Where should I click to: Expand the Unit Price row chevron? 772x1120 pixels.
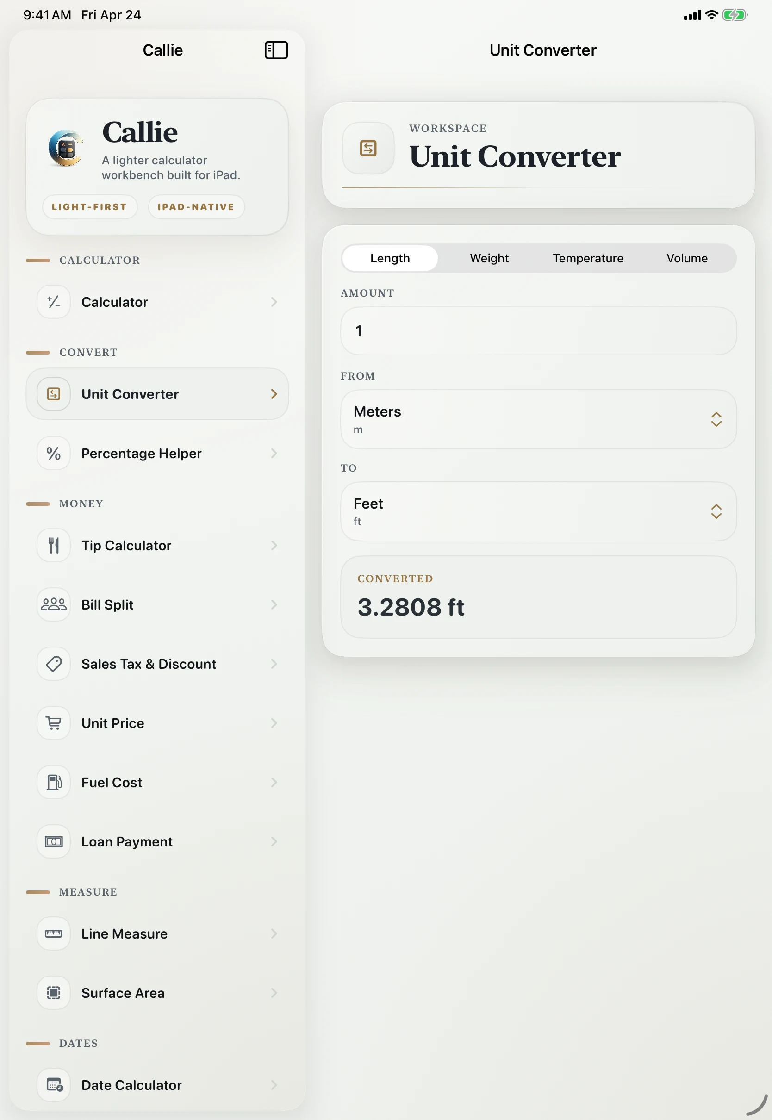coord(274,723)
